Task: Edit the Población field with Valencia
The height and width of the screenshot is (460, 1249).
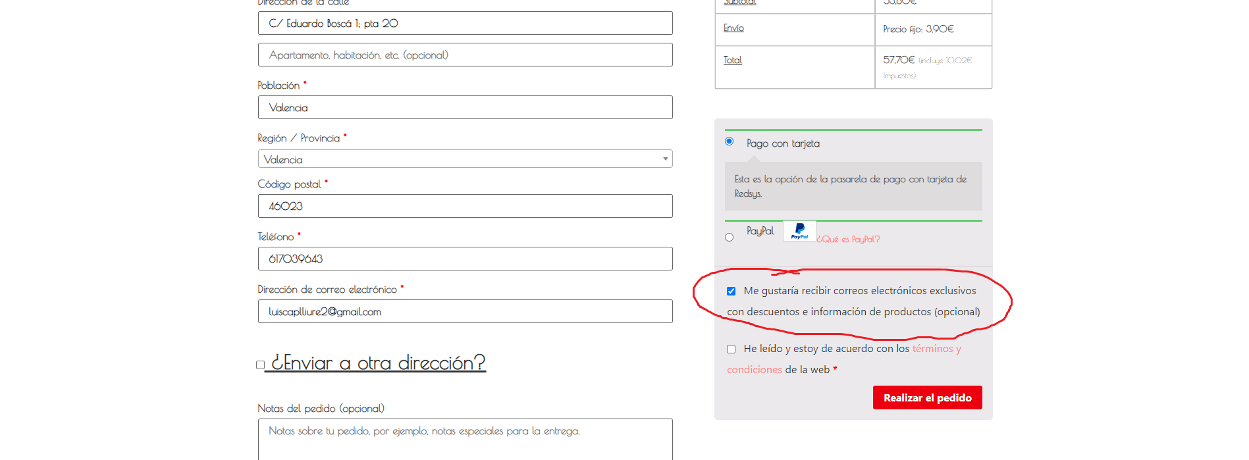Action: [x=465, y=107]
